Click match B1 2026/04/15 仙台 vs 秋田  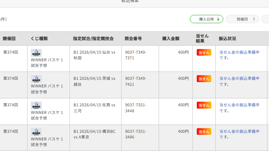[94, 55]
